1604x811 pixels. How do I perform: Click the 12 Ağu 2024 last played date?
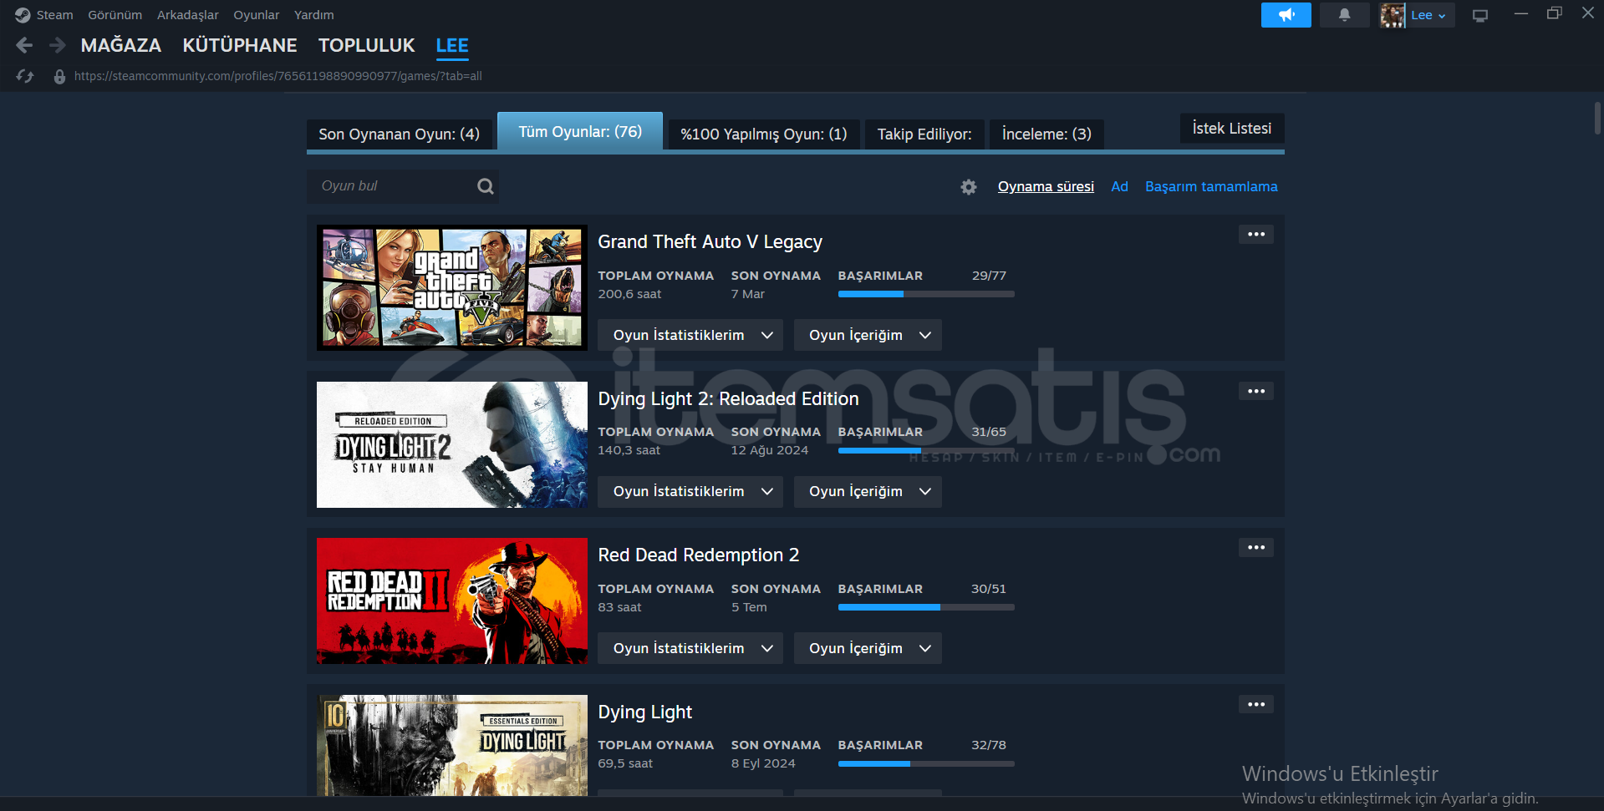click(770, 450)
